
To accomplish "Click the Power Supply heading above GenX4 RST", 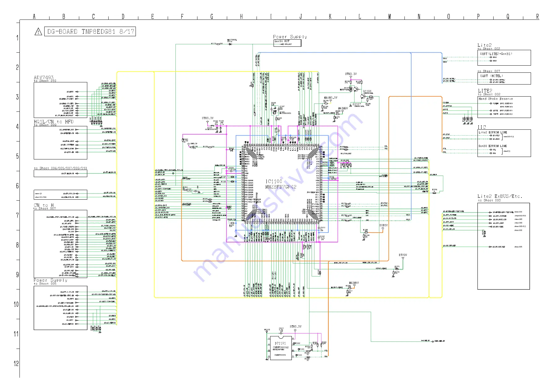I will [x=290, y=37].
